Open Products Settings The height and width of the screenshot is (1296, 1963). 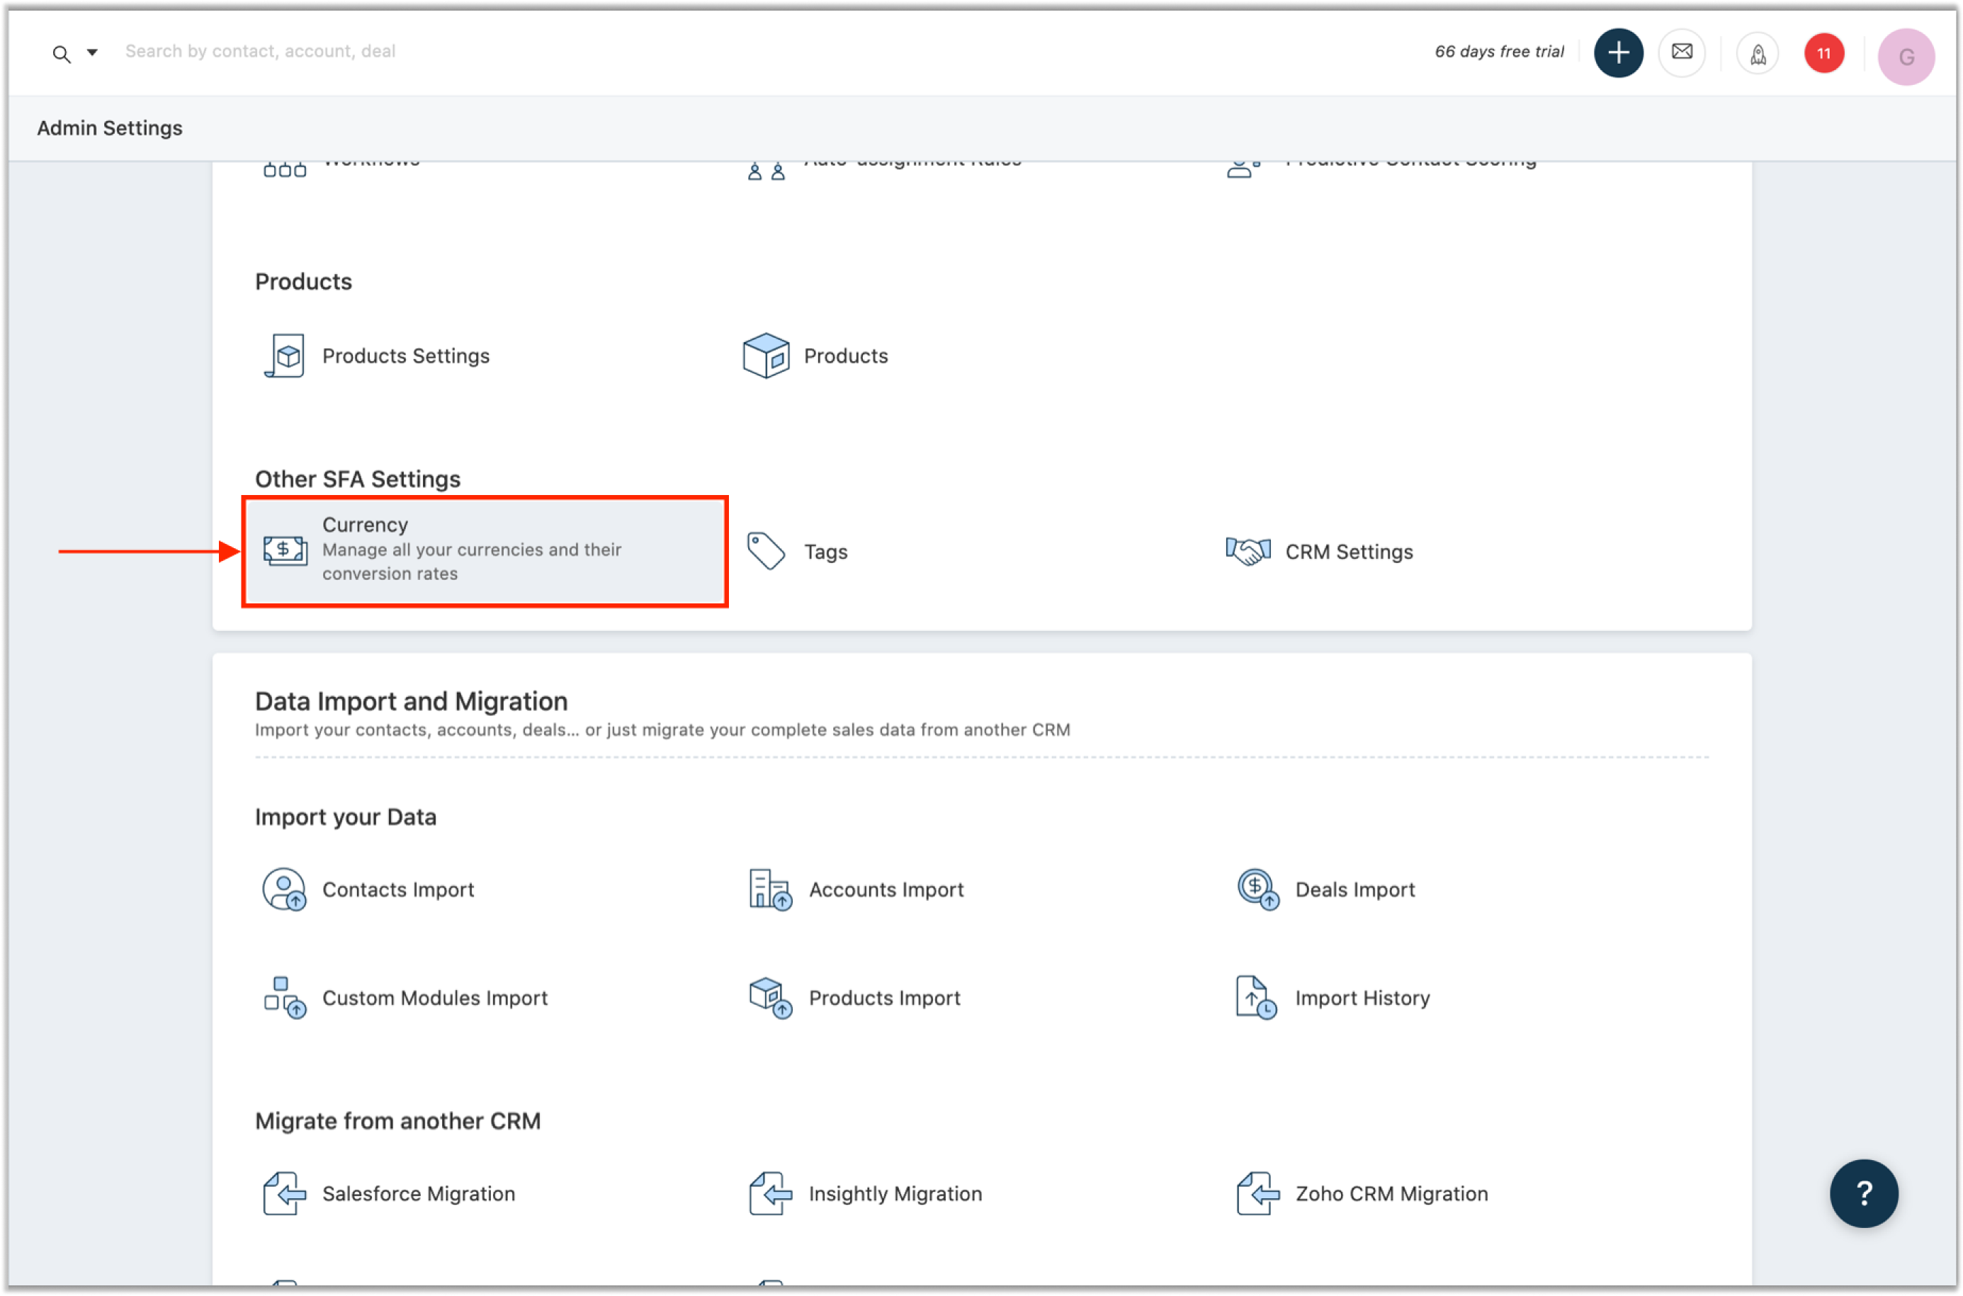(x=405, y=356)
